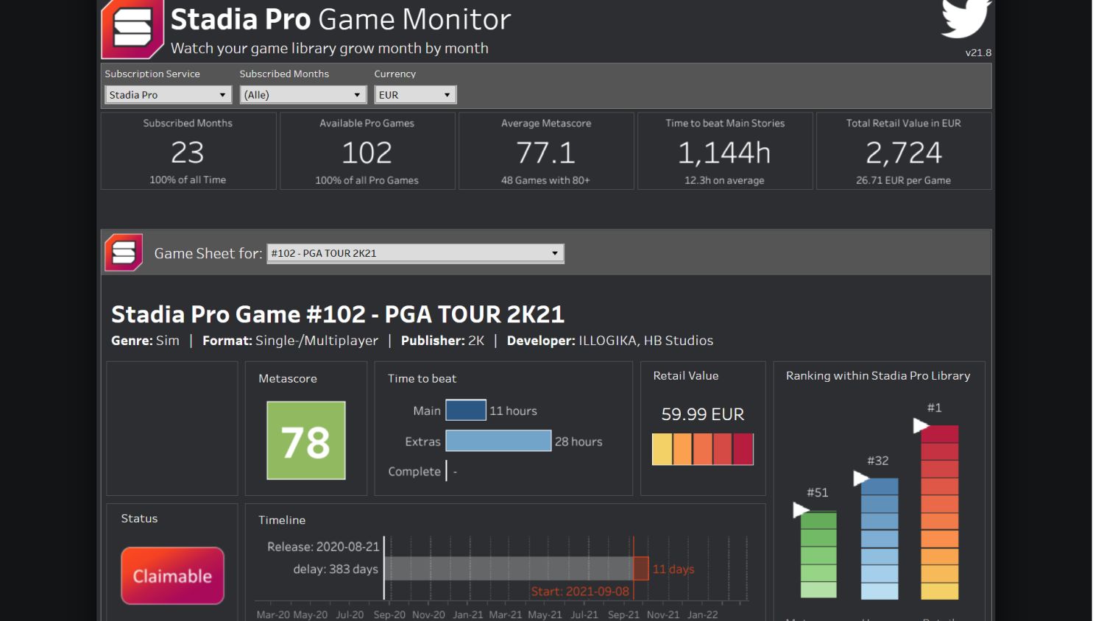Select the dark blue Main time bar
The height and width of the screenshot is (621, 1104).
[x=466, y=410]
